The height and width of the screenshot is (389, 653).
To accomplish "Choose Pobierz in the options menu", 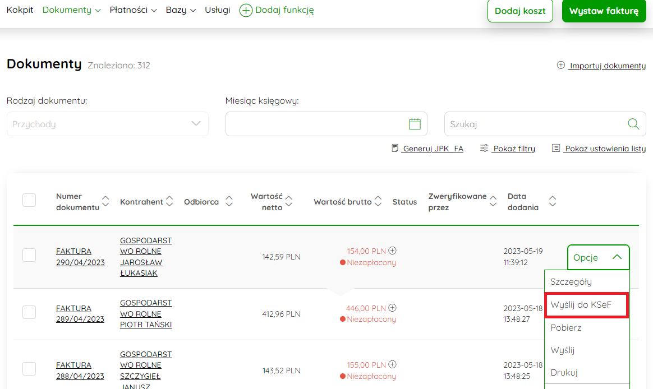I will [x=566, y=327].
